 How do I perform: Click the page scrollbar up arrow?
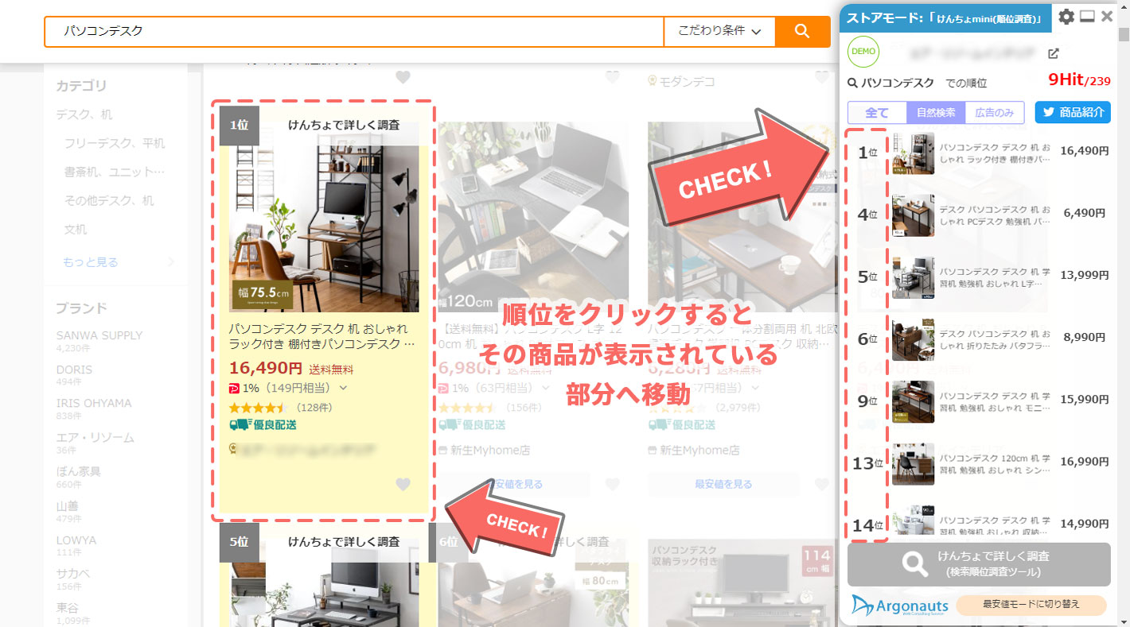[x=1123, y=7]
